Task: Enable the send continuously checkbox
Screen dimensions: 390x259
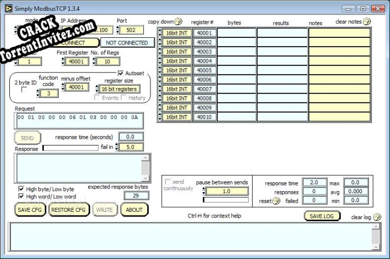Action: (x=168, y=181)
